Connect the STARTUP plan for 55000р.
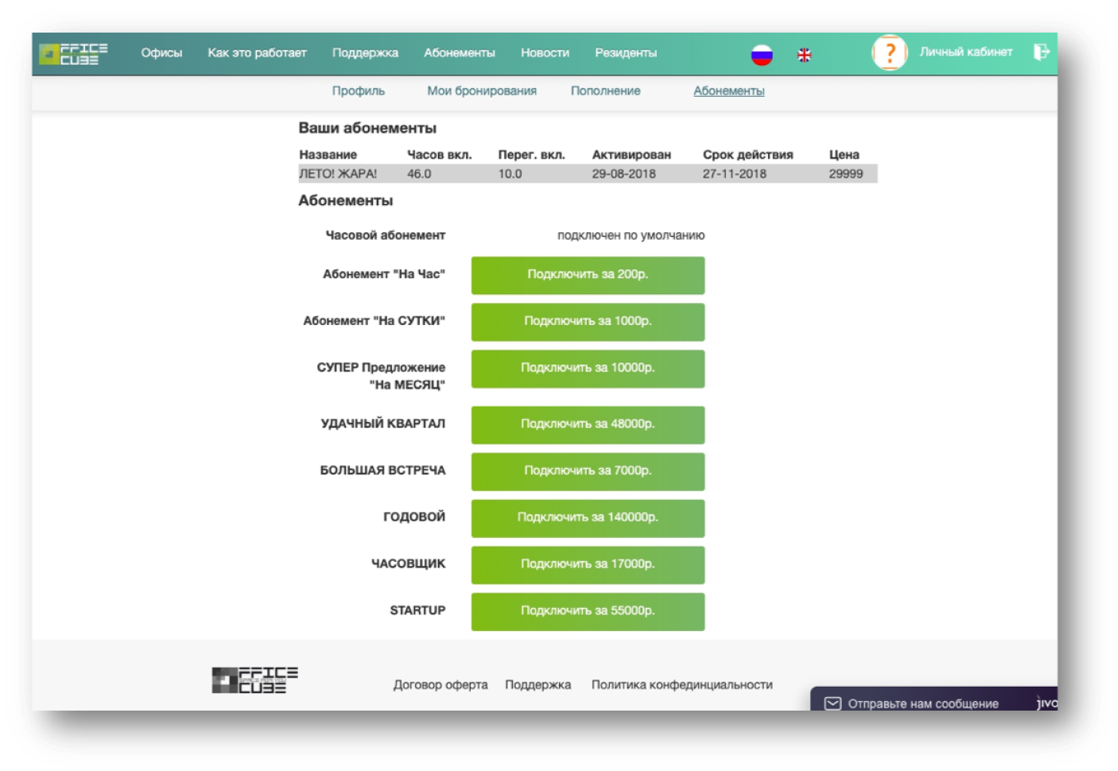Image resolution: width=1118 pixels, height=771 pixels. coord(588,611)
